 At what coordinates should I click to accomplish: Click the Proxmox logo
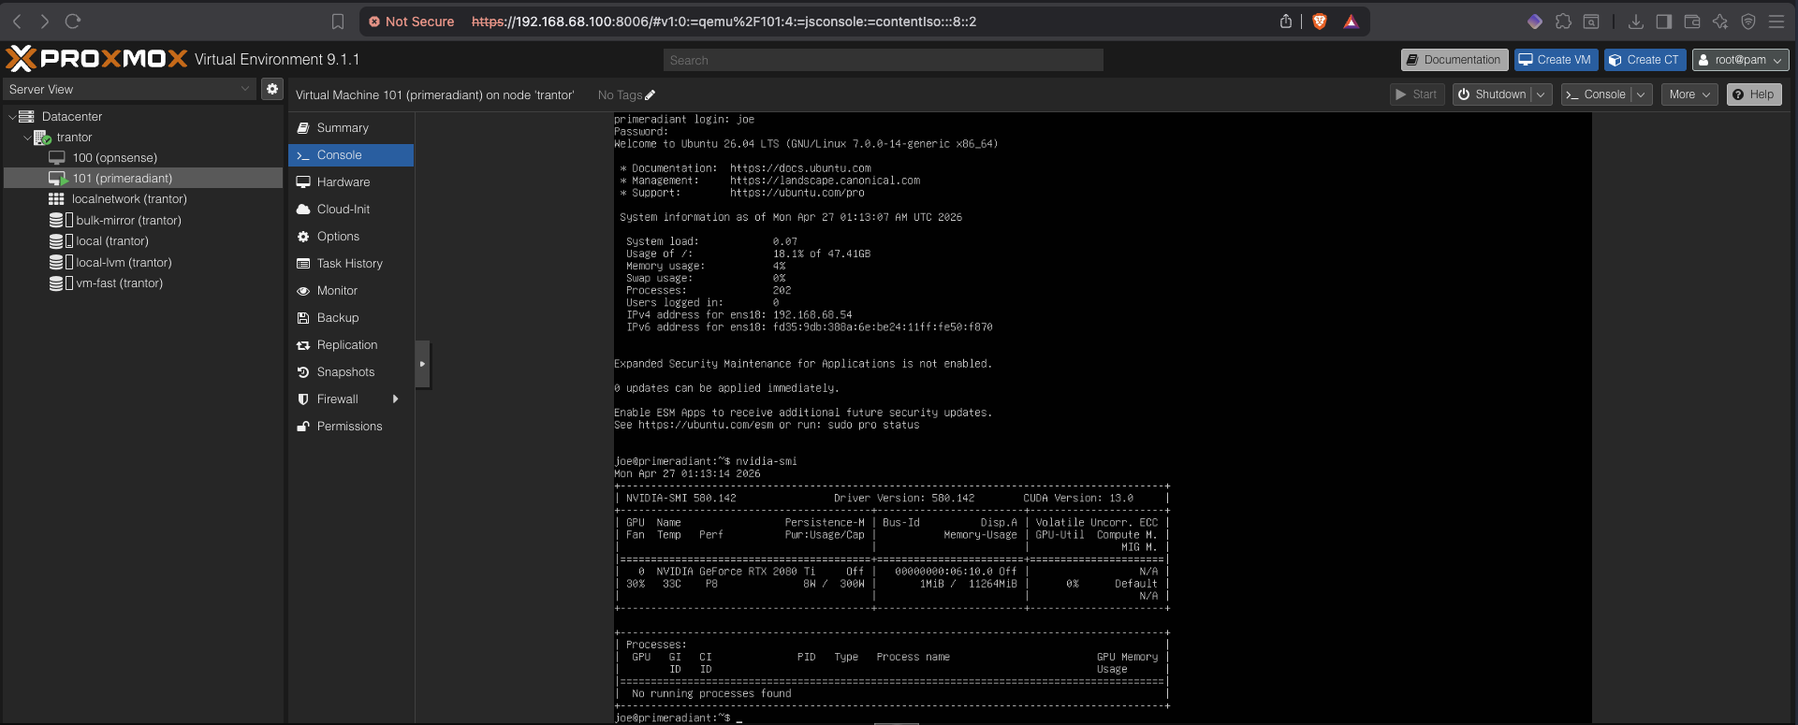point(96,59)
